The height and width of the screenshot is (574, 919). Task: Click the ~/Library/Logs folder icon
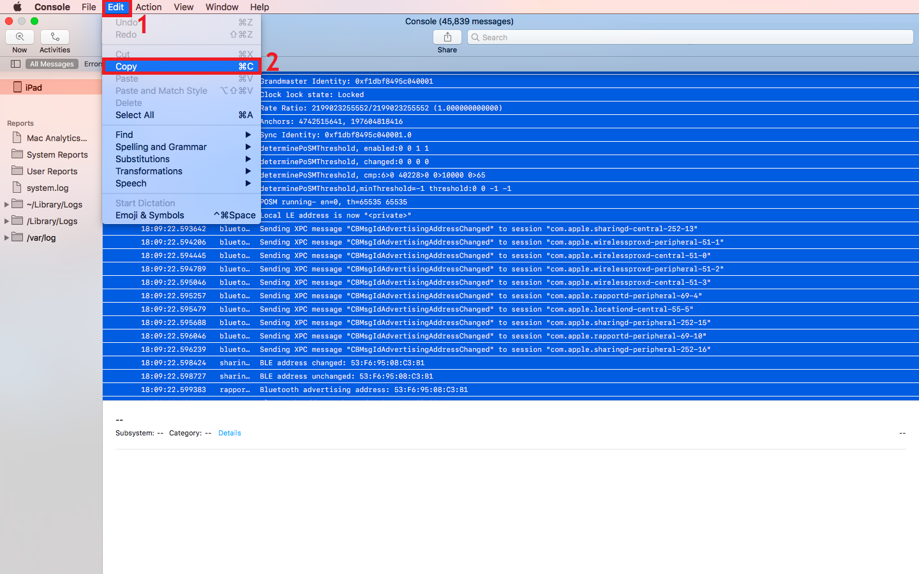click(17, 204)
